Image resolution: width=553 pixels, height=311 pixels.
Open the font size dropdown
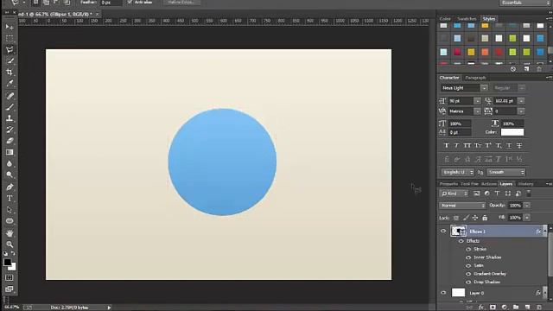477,101
